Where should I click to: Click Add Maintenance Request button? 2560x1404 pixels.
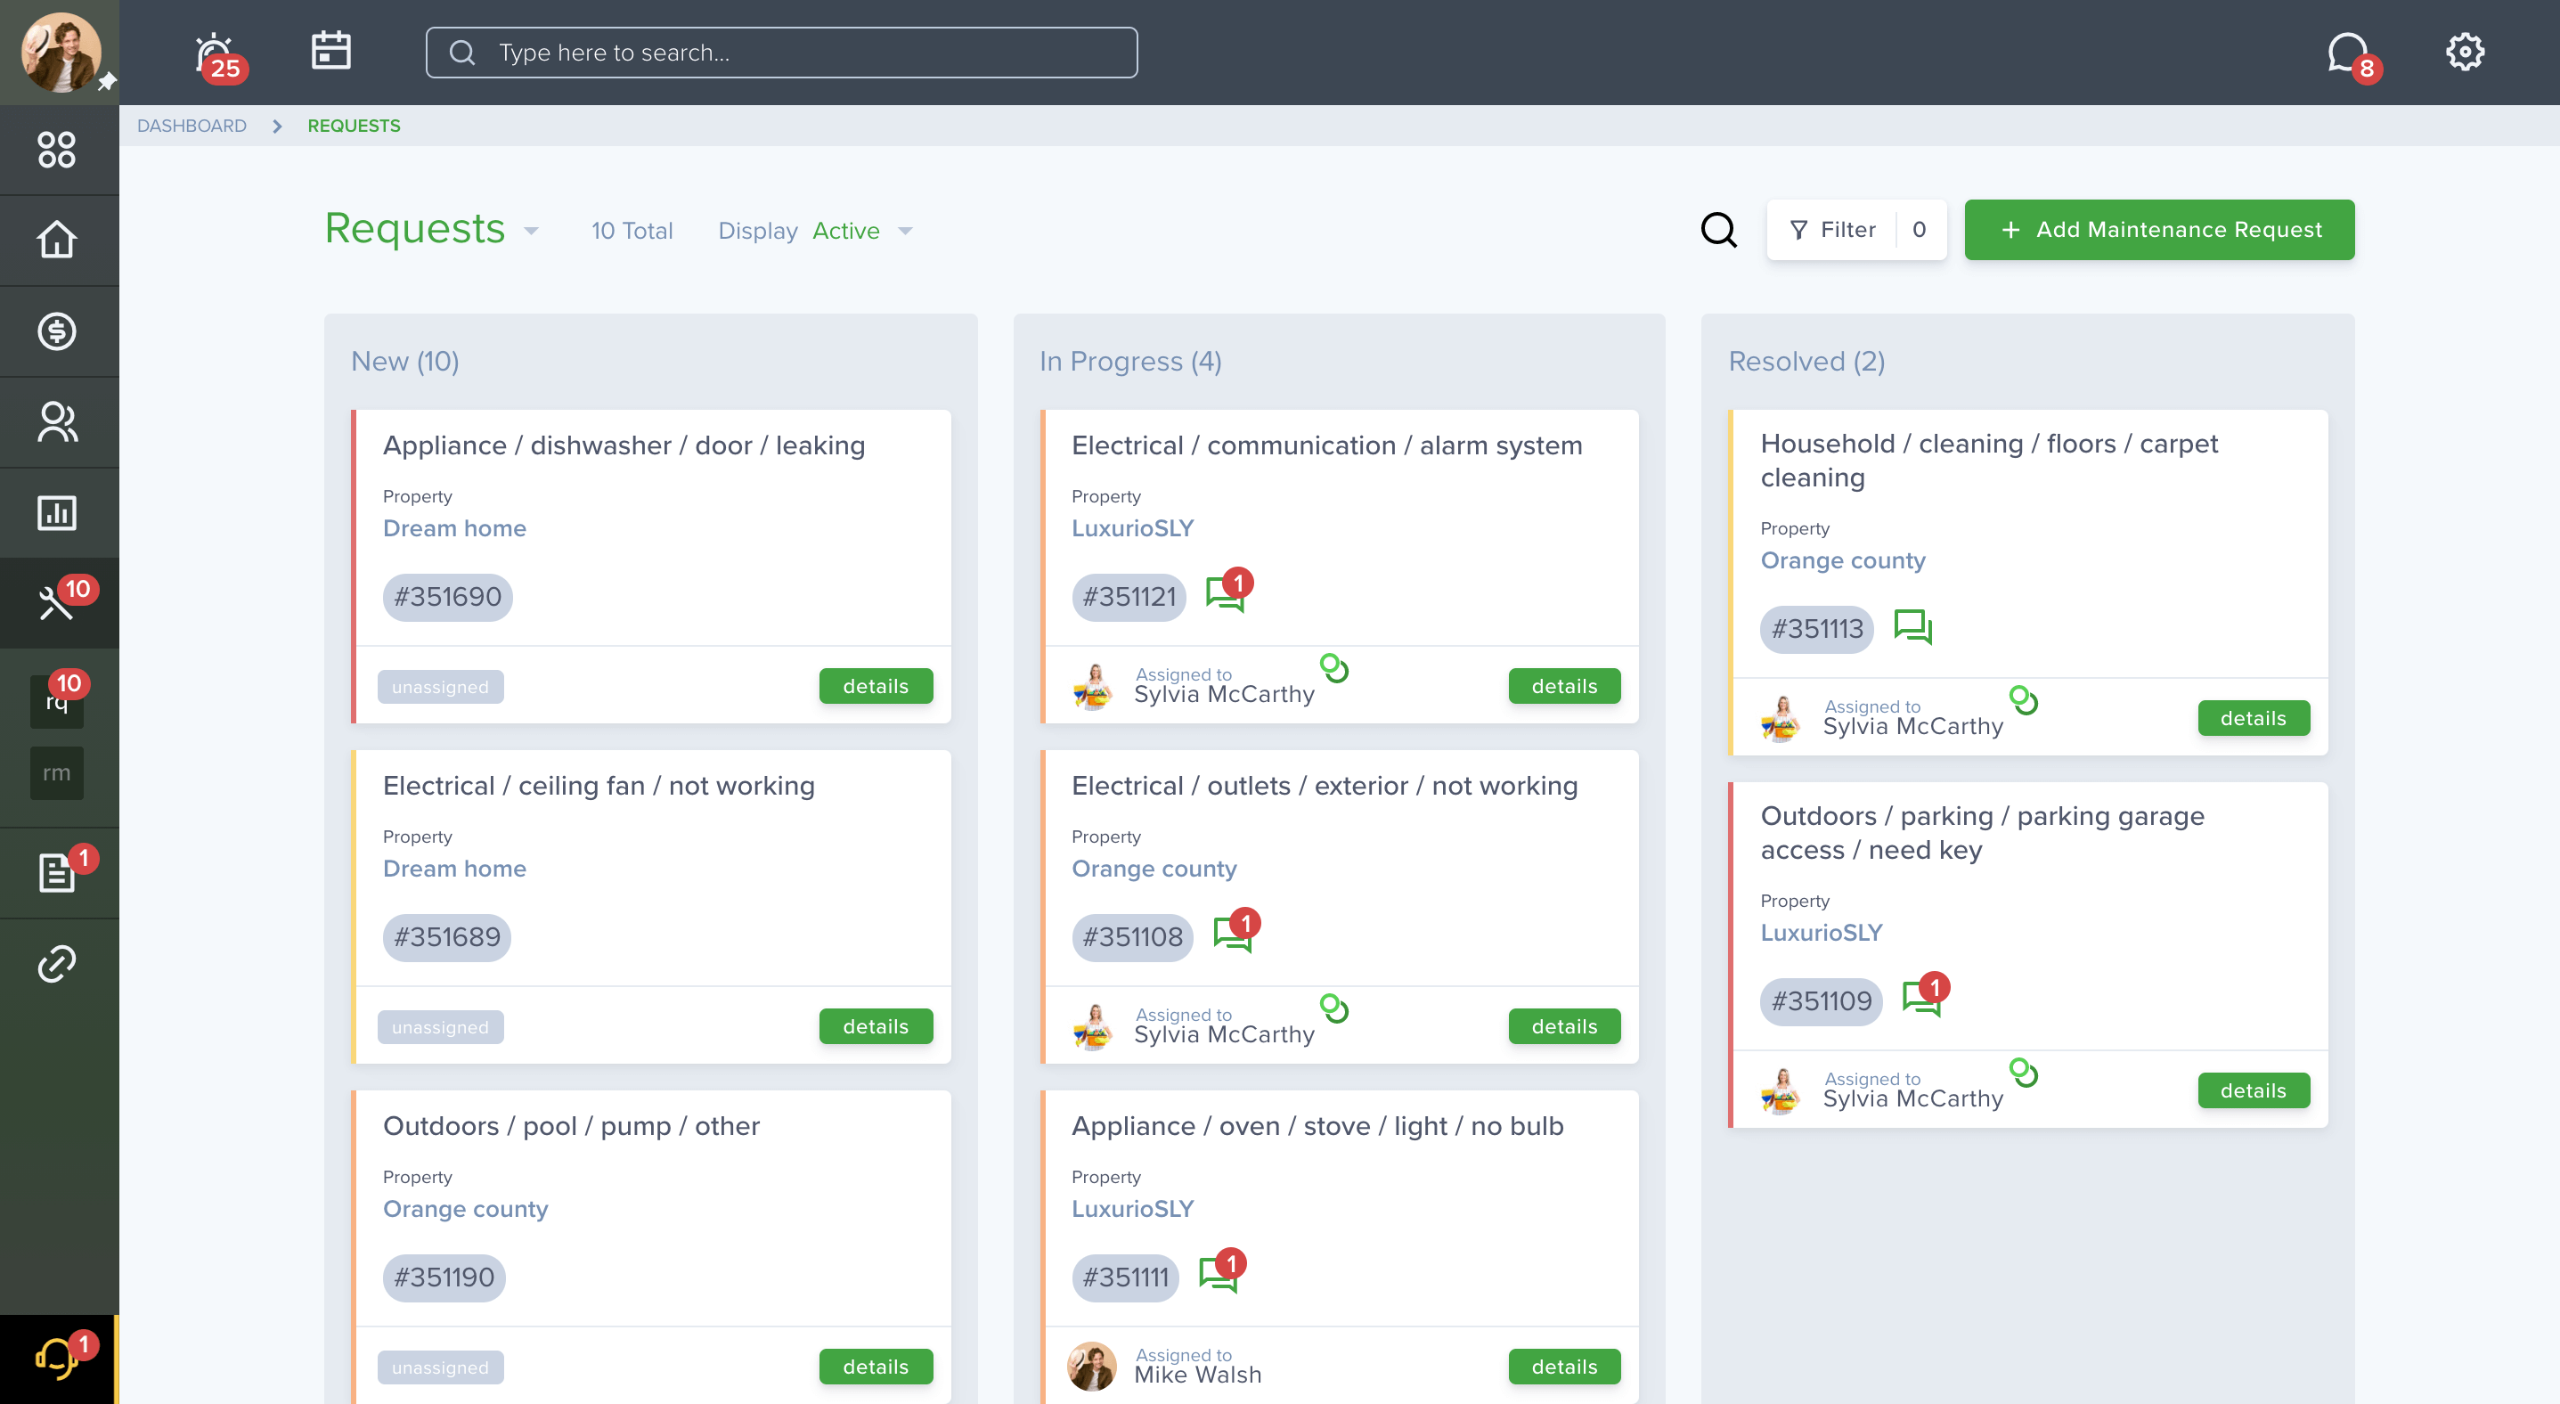pos(2158,230)
